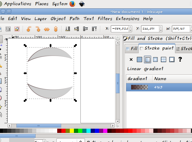Select the upper crescent shape

[50, 52]
